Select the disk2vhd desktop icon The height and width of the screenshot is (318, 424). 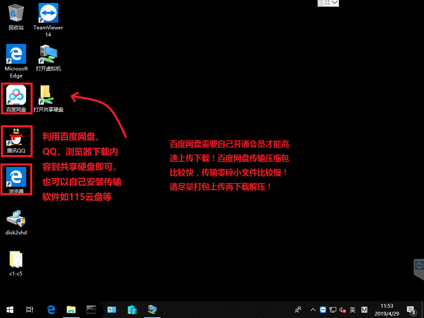click(16, 222)
